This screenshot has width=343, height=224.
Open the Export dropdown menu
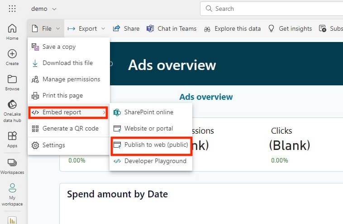86,28
